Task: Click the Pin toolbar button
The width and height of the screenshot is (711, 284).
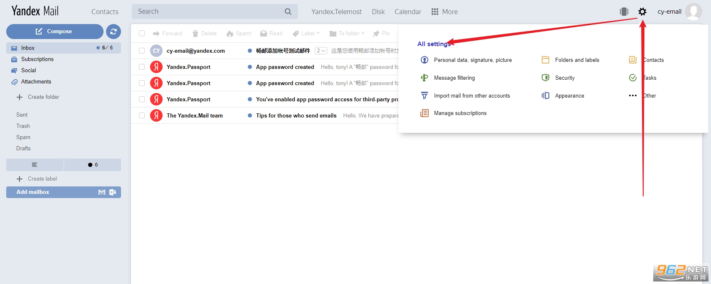Action: click(381, 33)
